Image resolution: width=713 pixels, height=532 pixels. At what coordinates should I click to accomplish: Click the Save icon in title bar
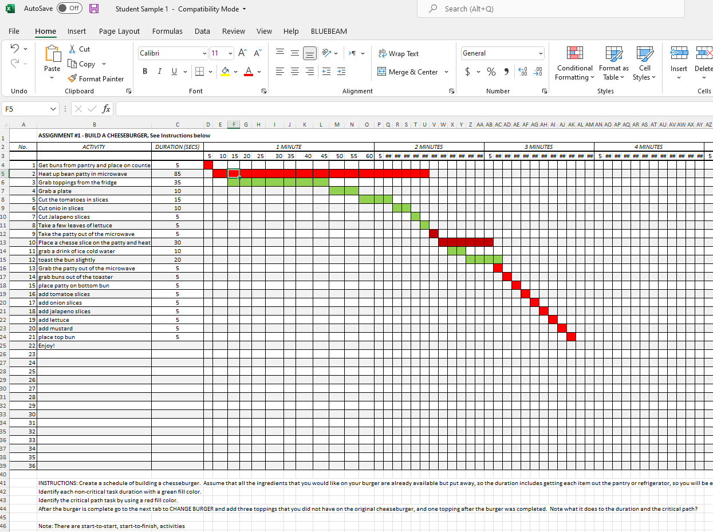pyautogui.click(x=94, y=9)
